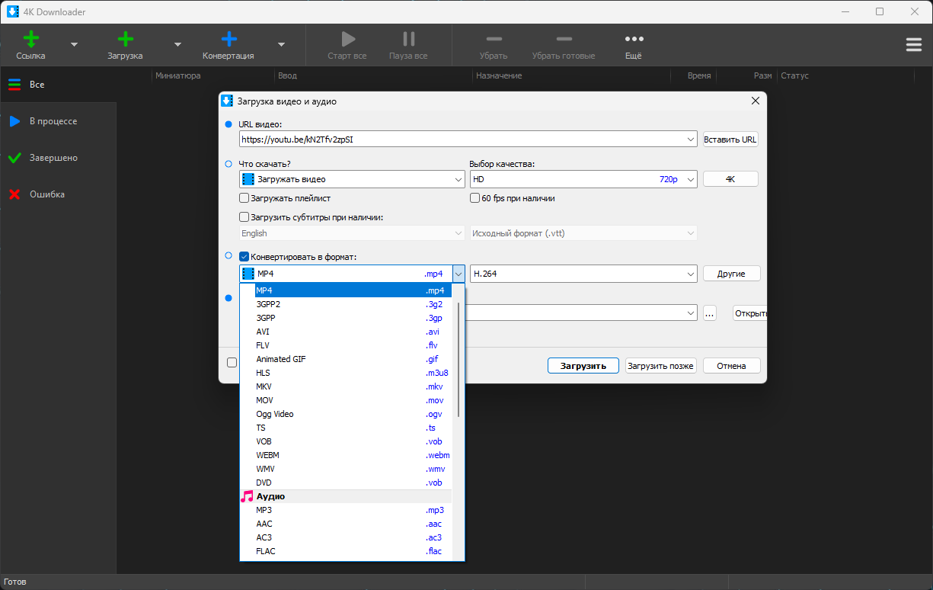Collapse the MP4 format combo box
Viewport: 933px width, 590px height.
click(x=459, y=274)
